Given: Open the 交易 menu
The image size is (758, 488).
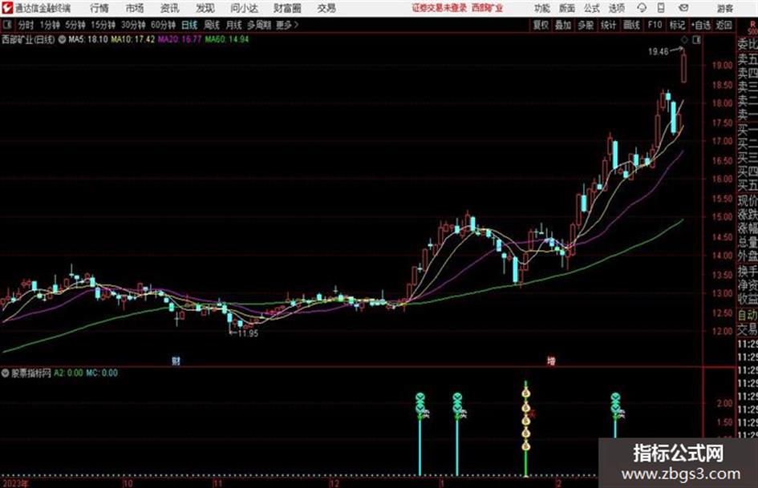Looking at the screenshot, I should tap(326, 8).
